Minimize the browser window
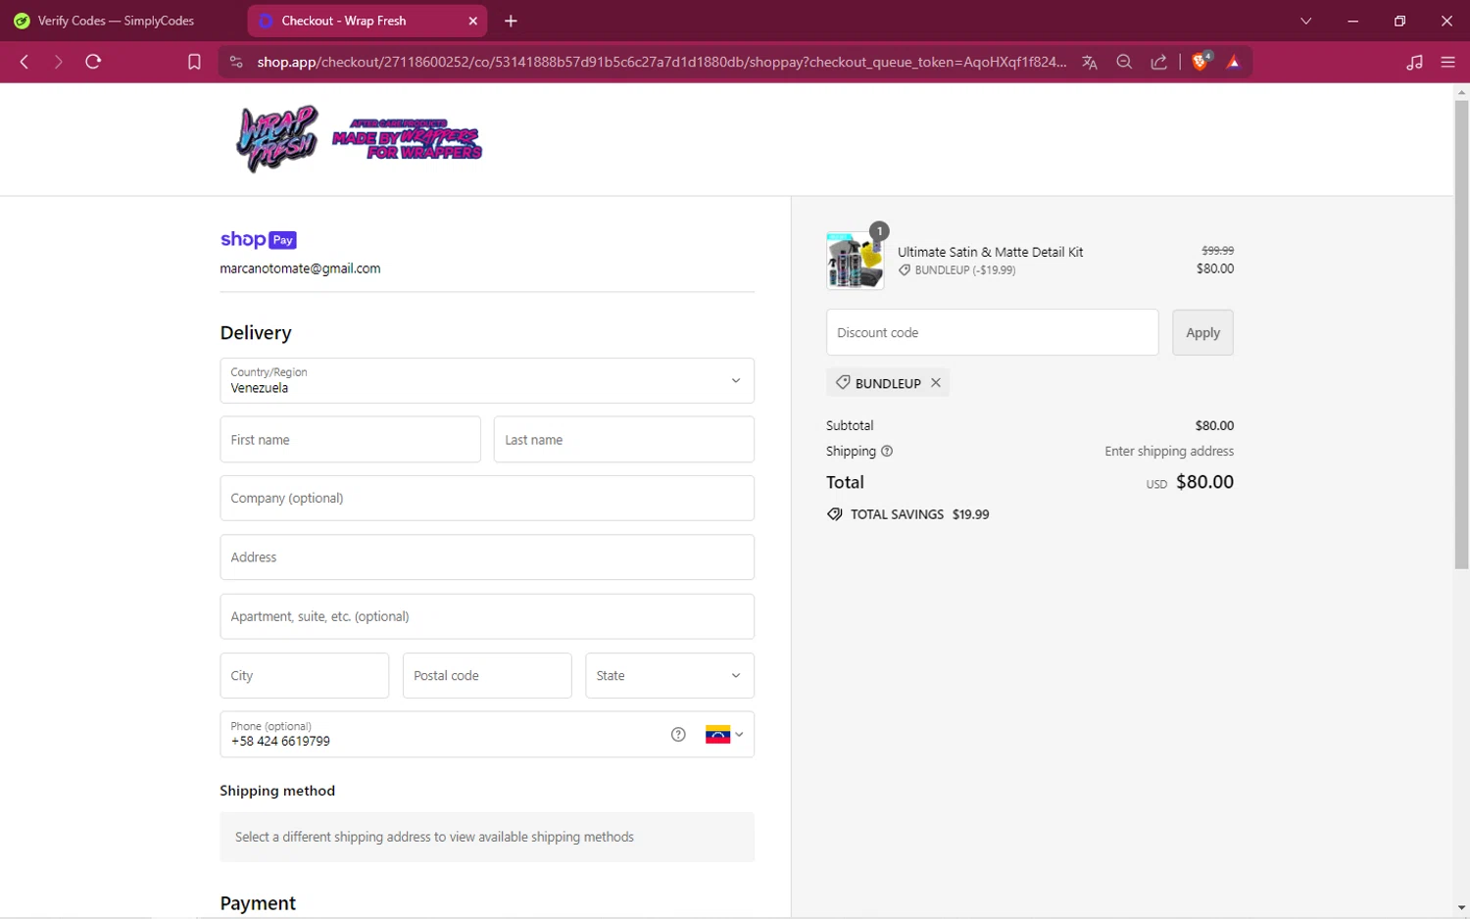1470x919 pixels. pos(1352,21)
